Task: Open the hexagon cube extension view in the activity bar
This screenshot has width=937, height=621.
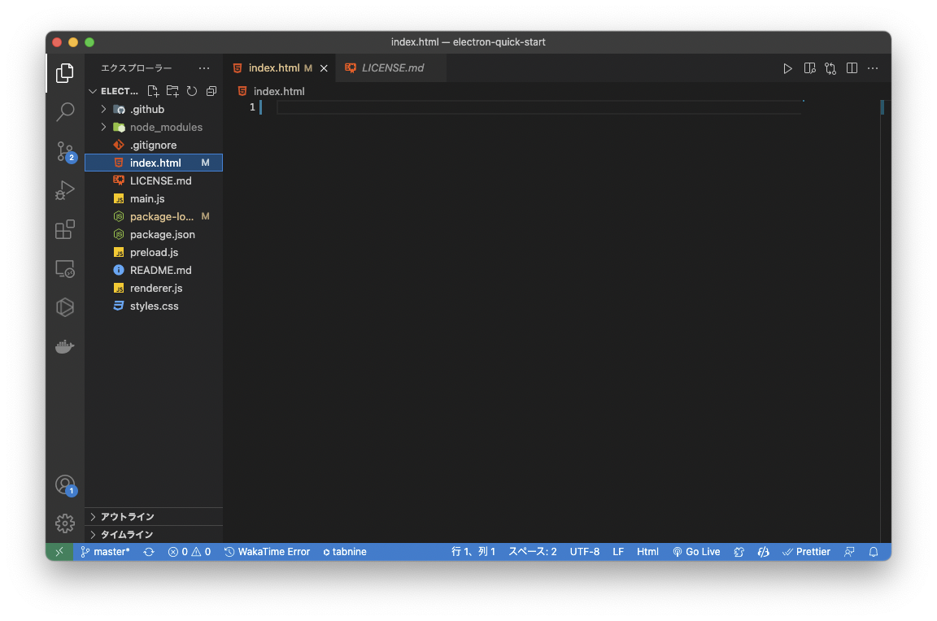Action: [64, 307]
